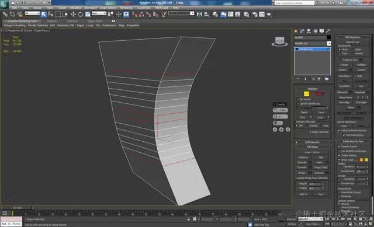Open the Graph Editors menu
Viewport: 374px width, 227px height.
108,8
